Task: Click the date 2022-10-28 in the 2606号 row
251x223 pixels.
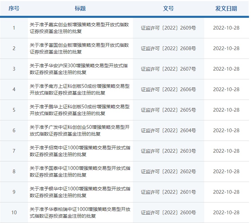Action: click(226, 89)
